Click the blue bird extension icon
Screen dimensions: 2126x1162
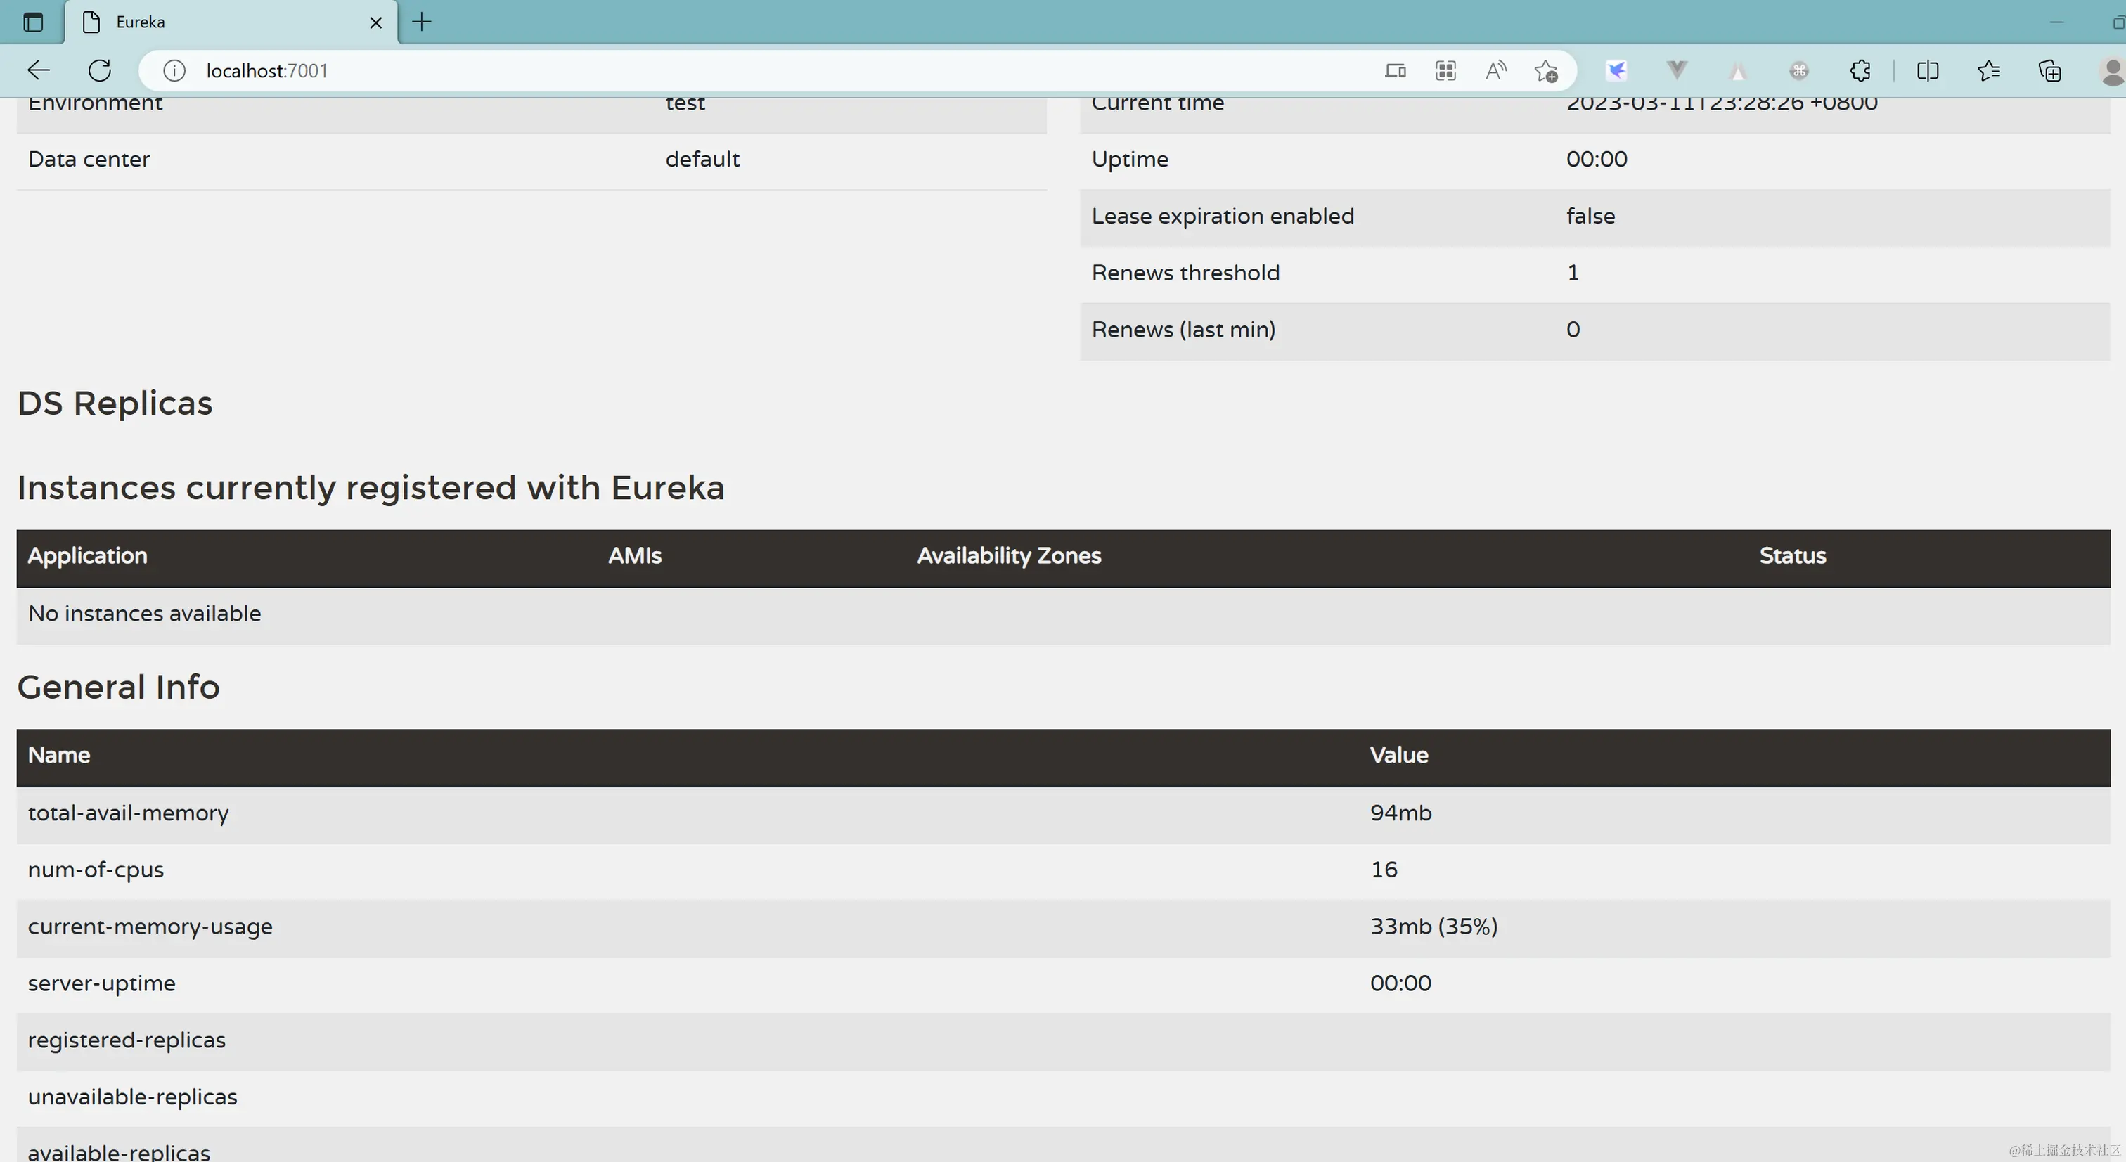(x=1616, y=71)
